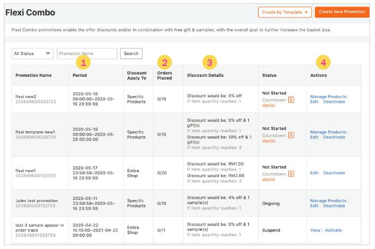The height and width of the screenshot is (249, 375).
Task: Open Manage Products for flexi template new1
Action: [x=328, y=132]
